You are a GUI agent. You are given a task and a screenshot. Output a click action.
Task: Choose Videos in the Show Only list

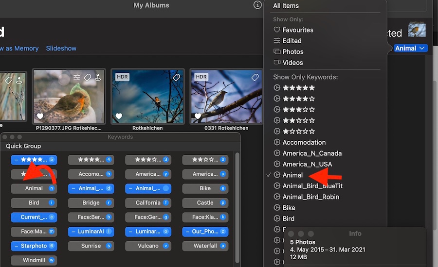292,63
